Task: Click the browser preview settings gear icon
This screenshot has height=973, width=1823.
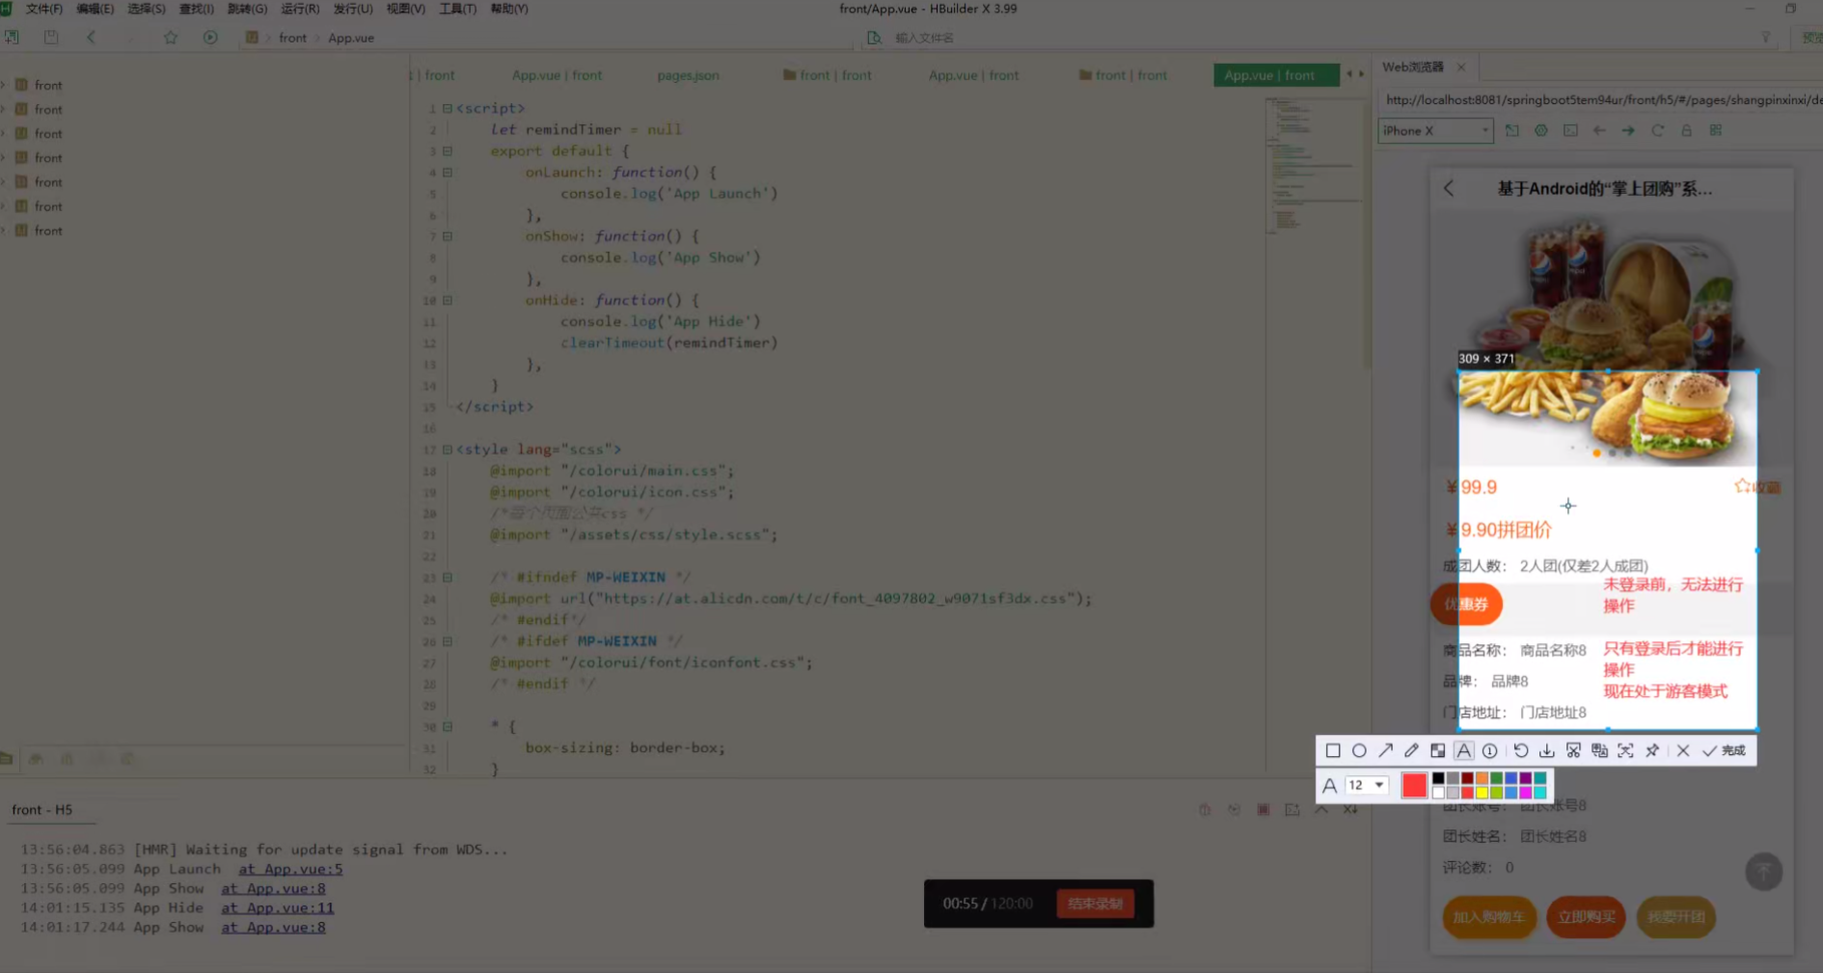Action: pyautogui.click(x=1541, y=130)
